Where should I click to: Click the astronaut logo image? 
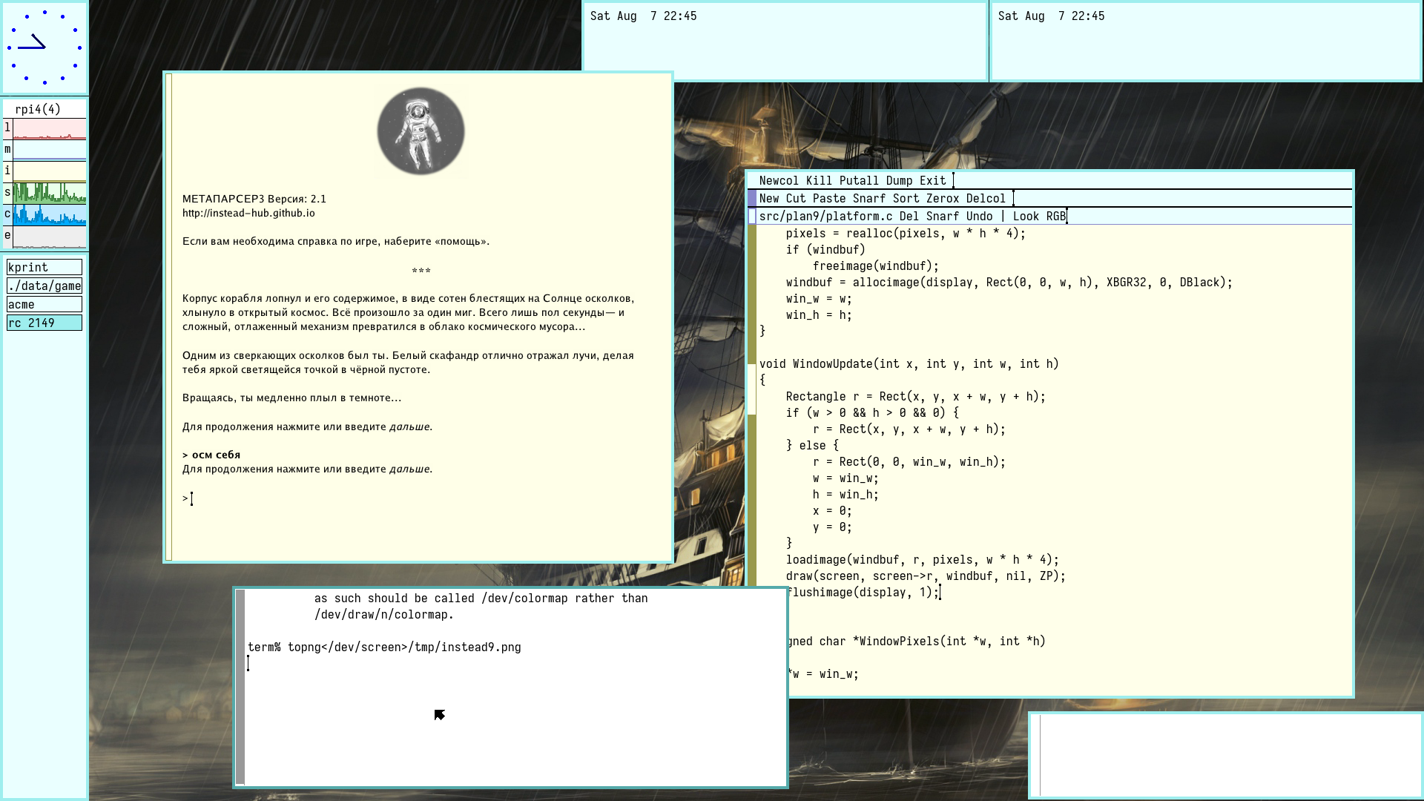click(421, 131)
